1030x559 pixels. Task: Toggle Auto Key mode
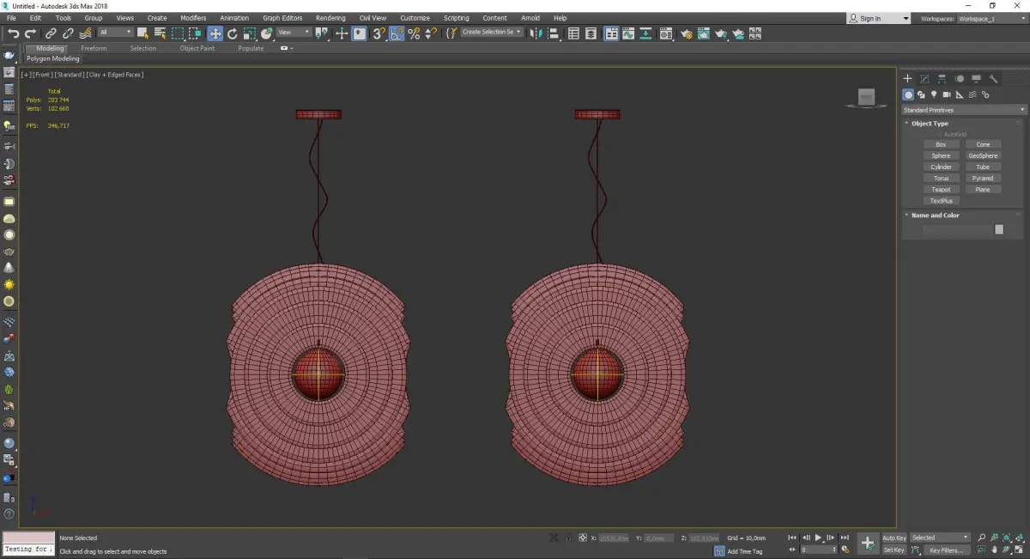click(894, 538)
